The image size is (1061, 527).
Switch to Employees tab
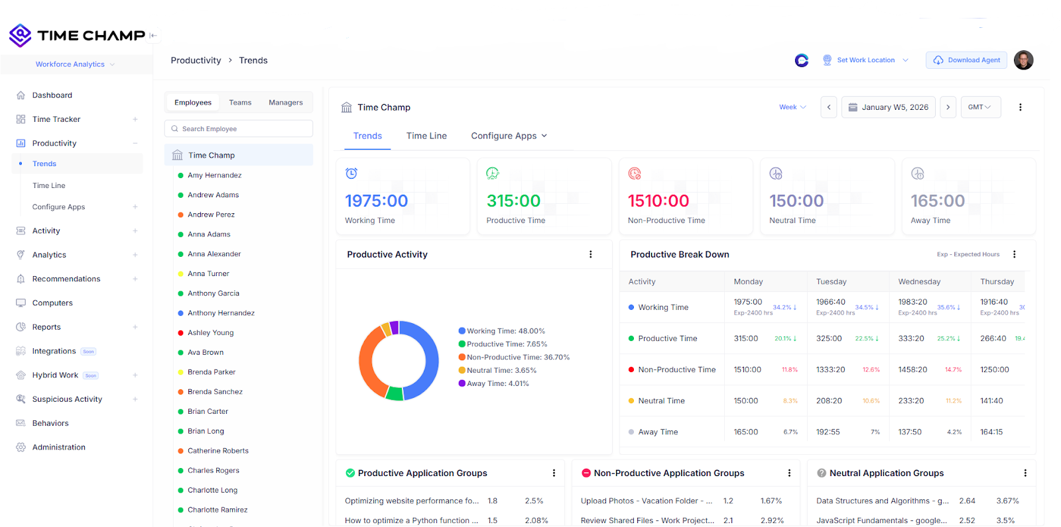coord(193,103)
